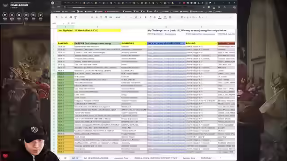Screen dimensions: 287x161
Task: Open the cell borders menu
Action: click(170, 17)
